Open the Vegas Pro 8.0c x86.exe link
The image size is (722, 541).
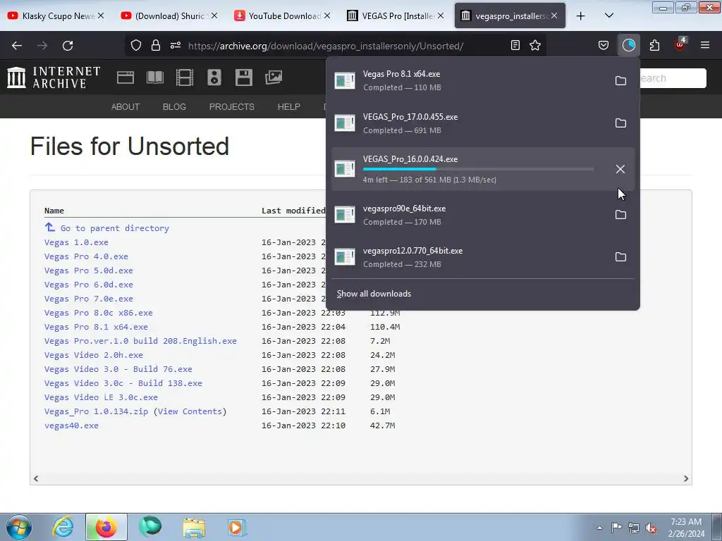click(x=99, y=312)
